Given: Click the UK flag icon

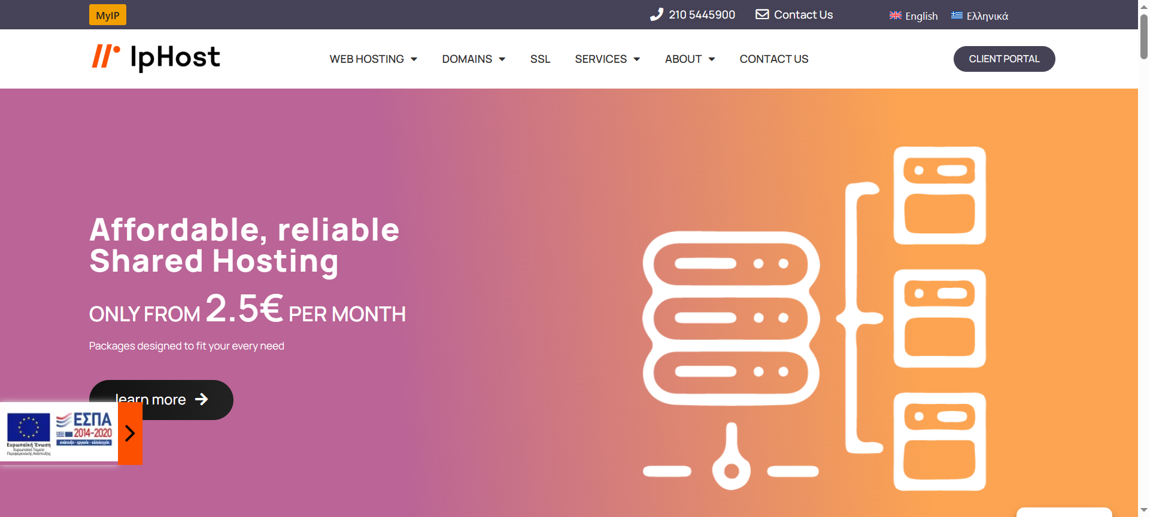Looking at the screenshot, I should point(895,16).
